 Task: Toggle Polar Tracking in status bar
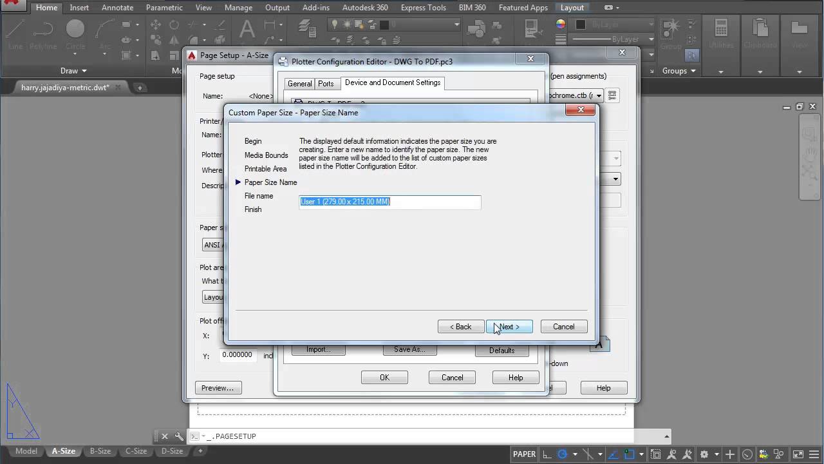click(563, 454)
